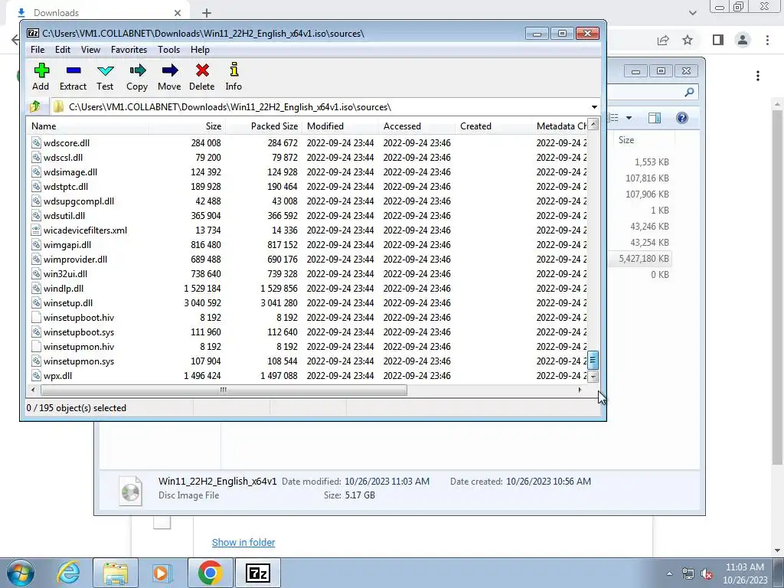Open the View menu

(90, 50)
